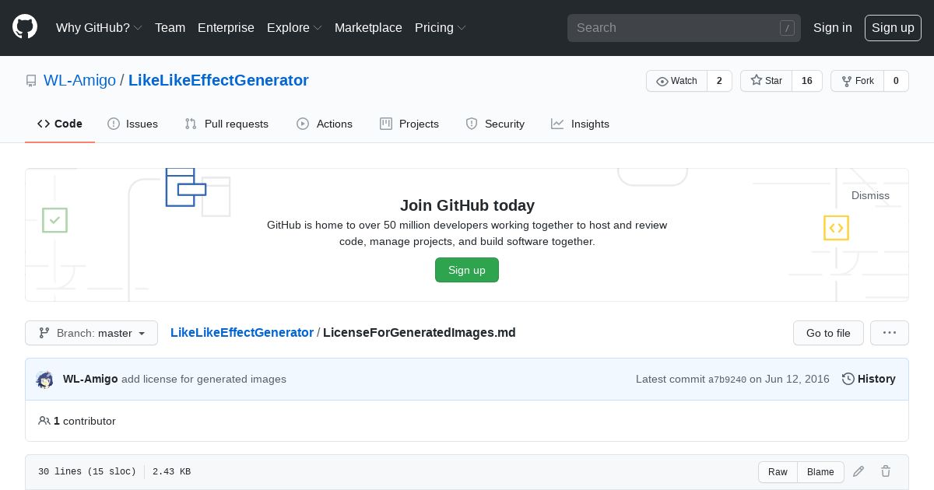Click the green checkmark illustration icon
This screenshot has width=934, height=490.
54,220
